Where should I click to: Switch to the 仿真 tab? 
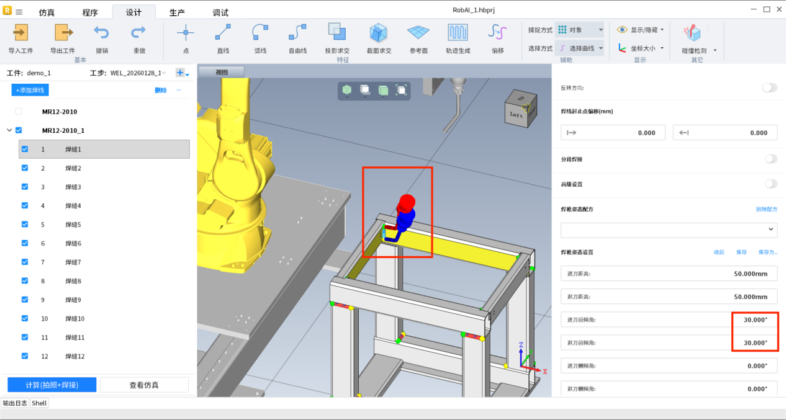[x=47, y=12]
